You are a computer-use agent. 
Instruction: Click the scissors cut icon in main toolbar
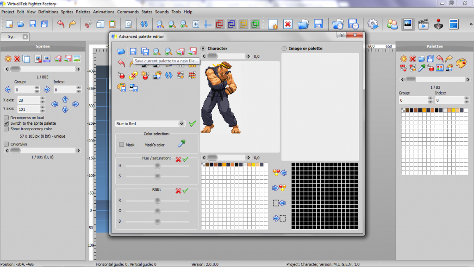click(88, 24)
